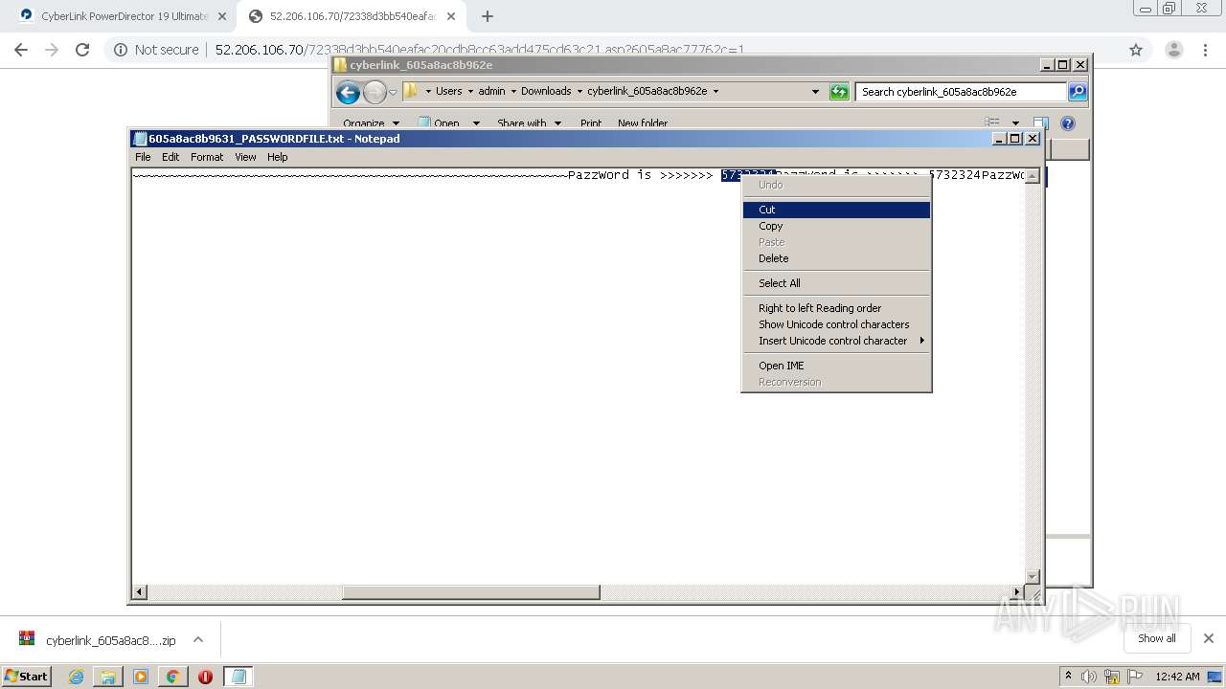Go forward in Explorer window
Viewport: 1226px width, 689px height.
[x=375, y=92]
